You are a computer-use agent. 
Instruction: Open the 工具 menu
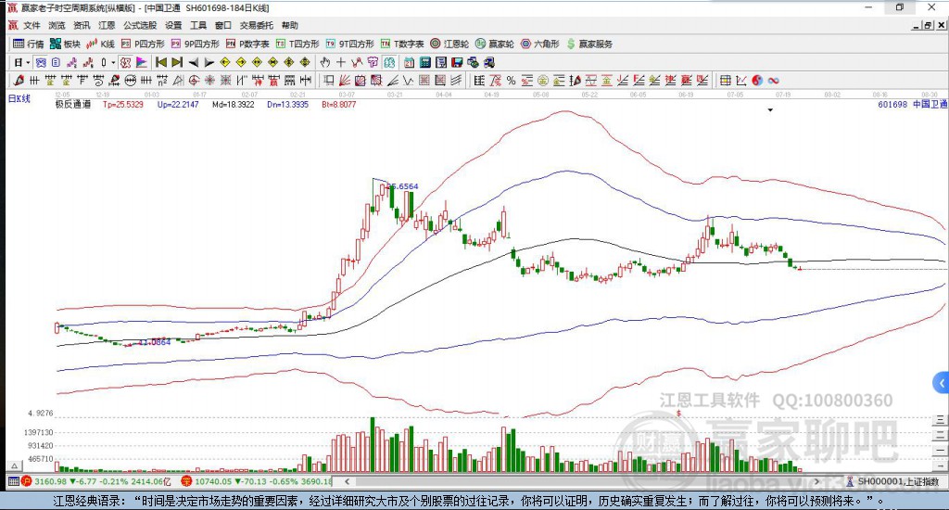(198, 25)
